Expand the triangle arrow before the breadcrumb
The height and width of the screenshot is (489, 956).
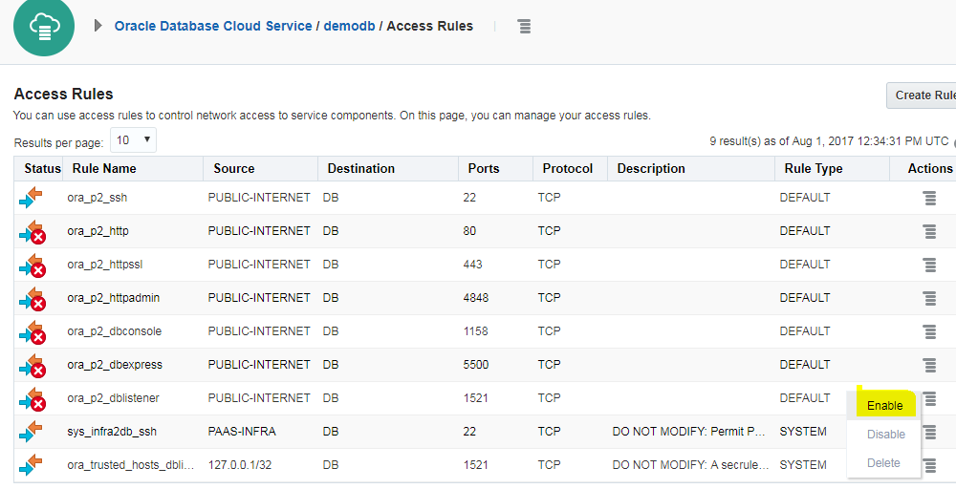point(98,26)
